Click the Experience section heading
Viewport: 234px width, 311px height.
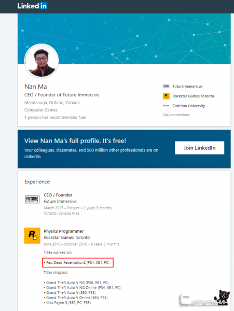point(37,182)
